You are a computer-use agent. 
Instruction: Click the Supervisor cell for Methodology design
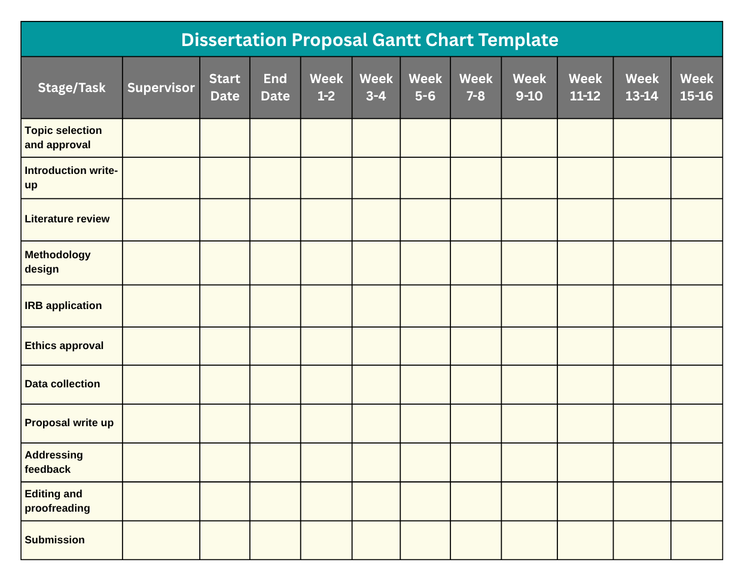pos(161,262)
